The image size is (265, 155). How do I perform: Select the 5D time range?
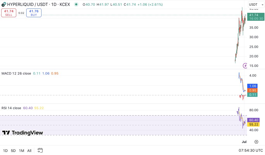click(13, 150)
